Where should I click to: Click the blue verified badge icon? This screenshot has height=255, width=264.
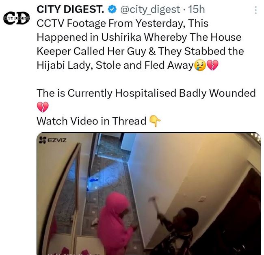(x=112, y=9)
